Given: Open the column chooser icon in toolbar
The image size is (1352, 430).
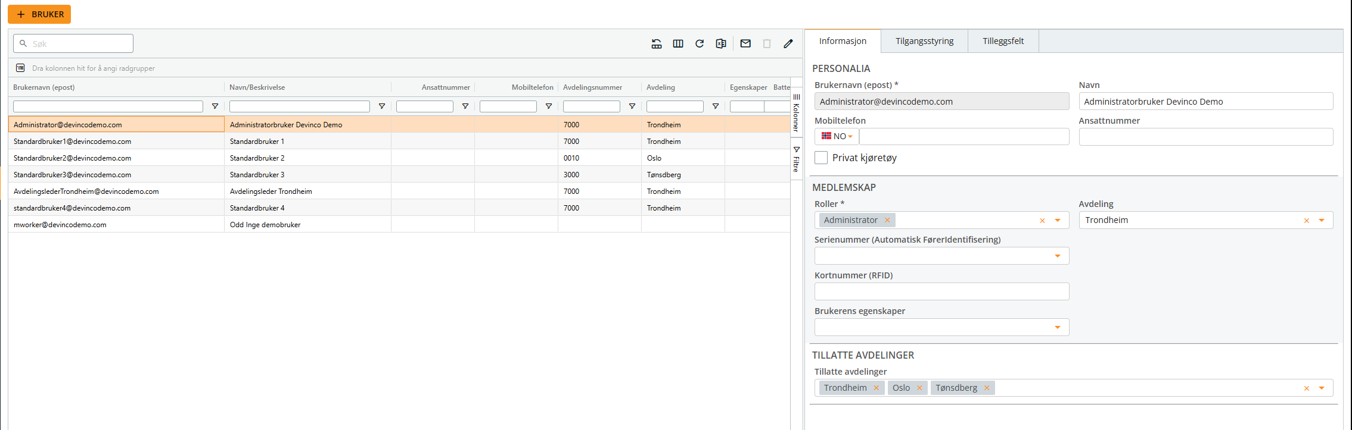Looking at the screenshot, I should 678,43.
